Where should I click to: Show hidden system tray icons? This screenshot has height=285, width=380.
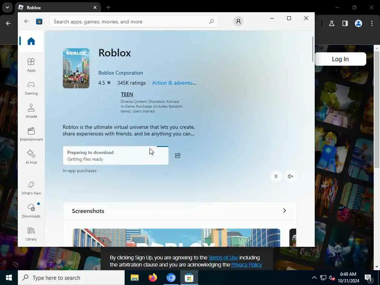[x=314, y=278]
